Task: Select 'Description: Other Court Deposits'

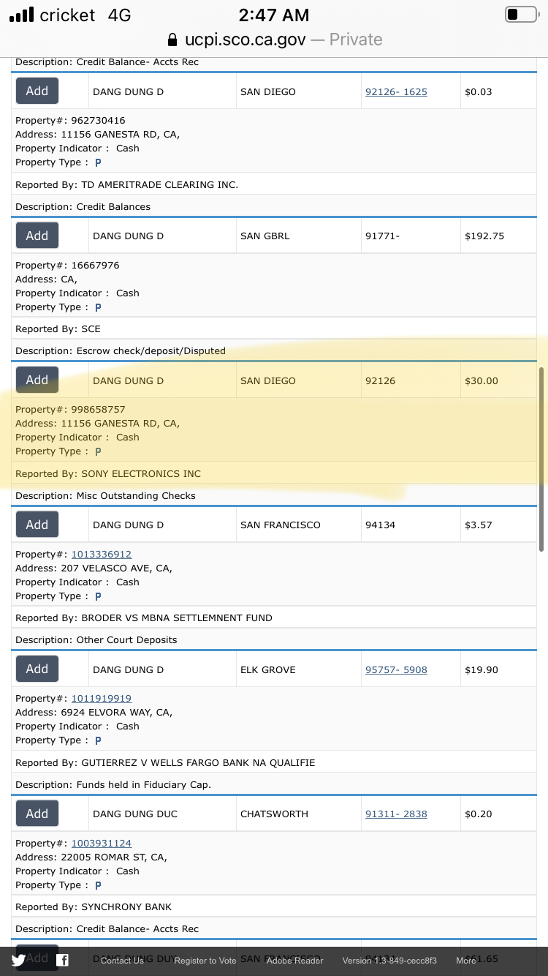Action: pyautogui.click(x=96, y=639)
